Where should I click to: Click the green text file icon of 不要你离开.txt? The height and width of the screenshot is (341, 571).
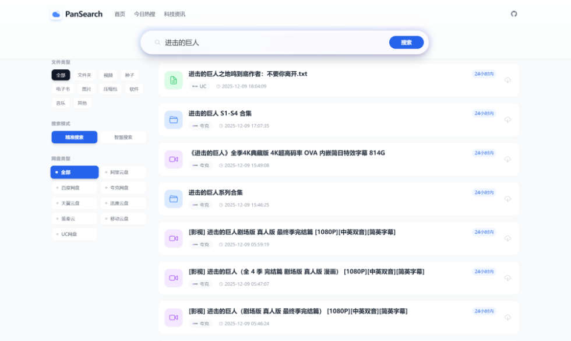pos(174,80)
